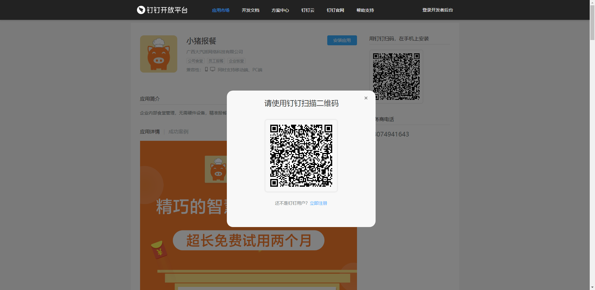Close the QR code scan dialog
The width and height of the screenshot is (595, 290).
(366, 98)
